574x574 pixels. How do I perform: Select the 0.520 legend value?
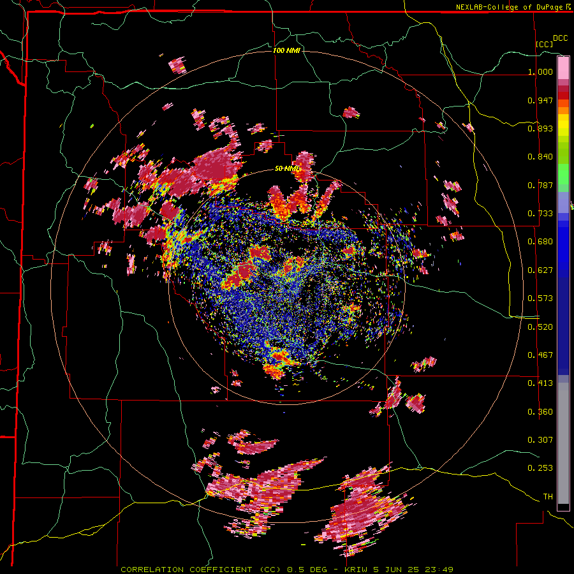[540, 327]
